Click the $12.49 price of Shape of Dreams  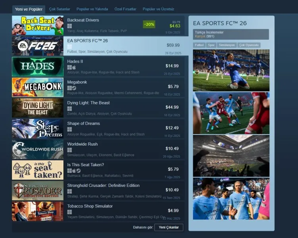coord(172,128)
